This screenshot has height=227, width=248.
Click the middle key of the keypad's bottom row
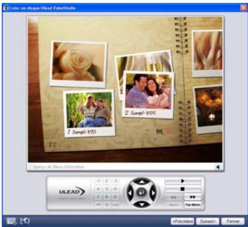[107, 204]
